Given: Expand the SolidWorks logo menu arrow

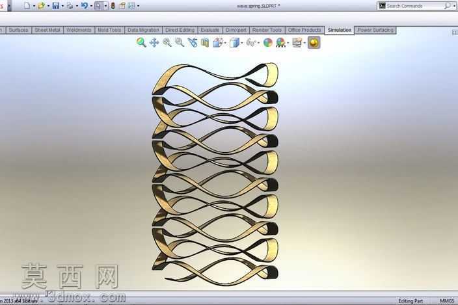Looking at the screenshot, I should coord(9,6).
